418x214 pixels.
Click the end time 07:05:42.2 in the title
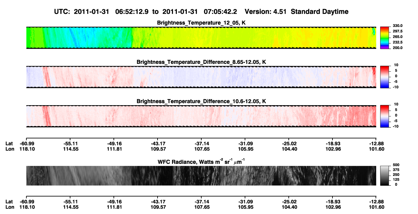221,12
